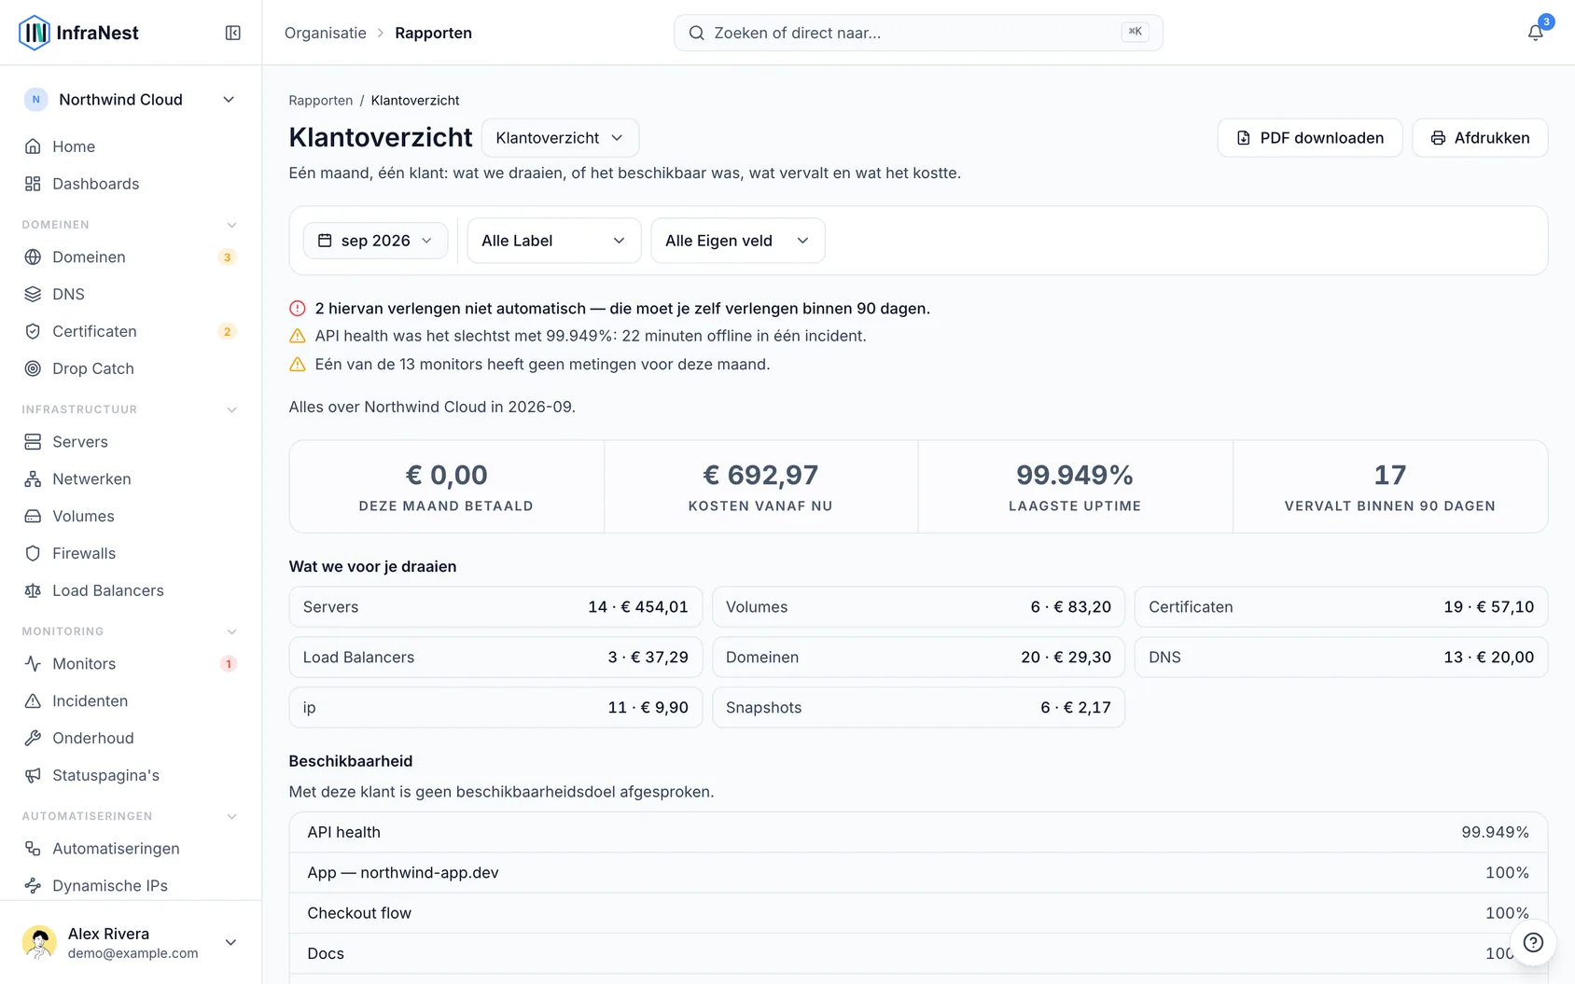The width and height of the screenshot is (1575, 984).
Task: Collapse the Domeinen sidebar section
Action: click(231, 225)
